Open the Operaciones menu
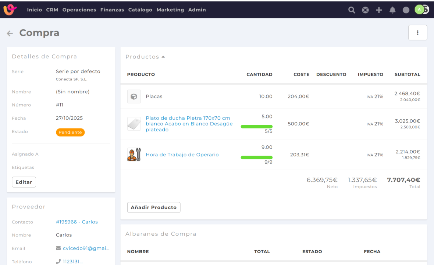Screen dimensions: 434x265 (79, 10)
